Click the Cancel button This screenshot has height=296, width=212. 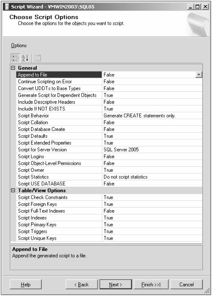point(186,285)
